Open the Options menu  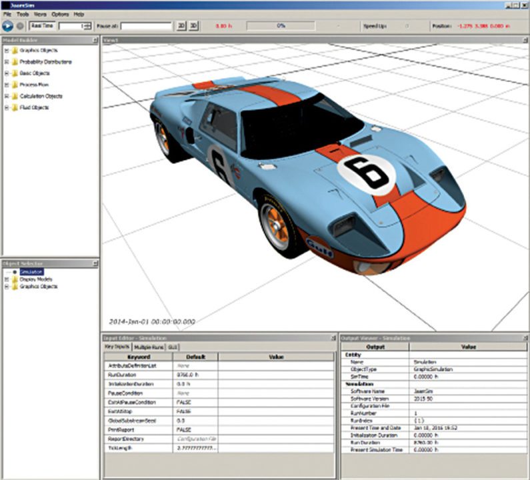(x=60, y=14)
